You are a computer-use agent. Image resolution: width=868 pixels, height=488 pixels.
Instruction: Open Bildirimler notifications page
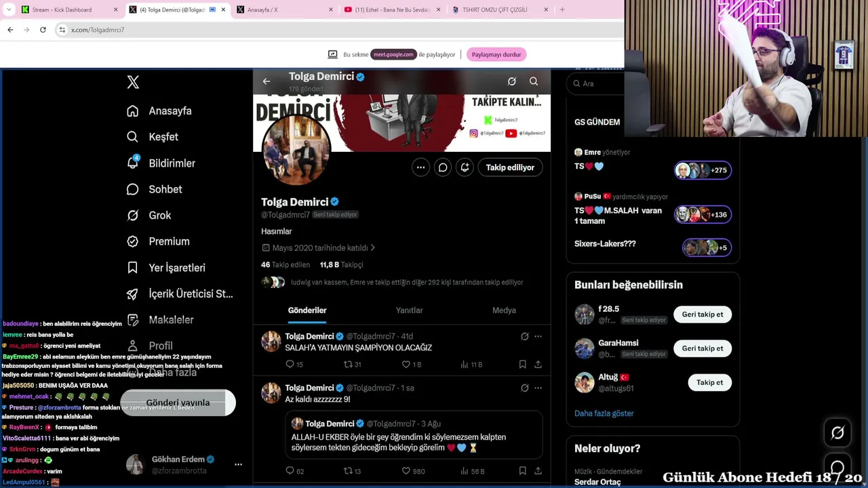(161, 163)
